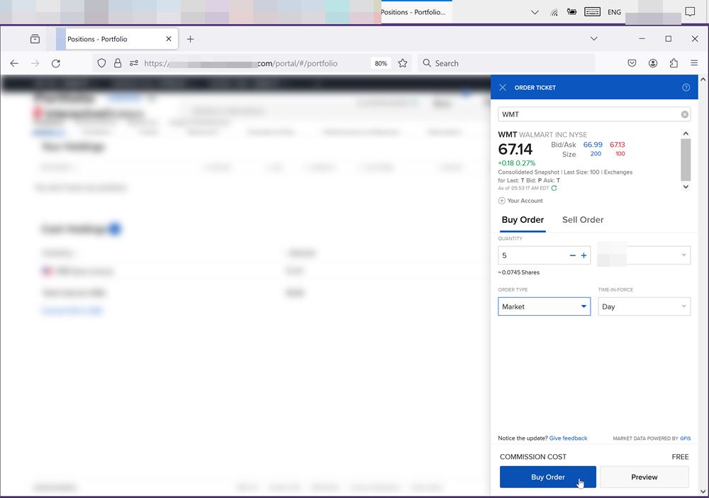Open the Order Ticket help icon
The height and width of the screenshot is (498, 709).
click(x=686, y=87)
